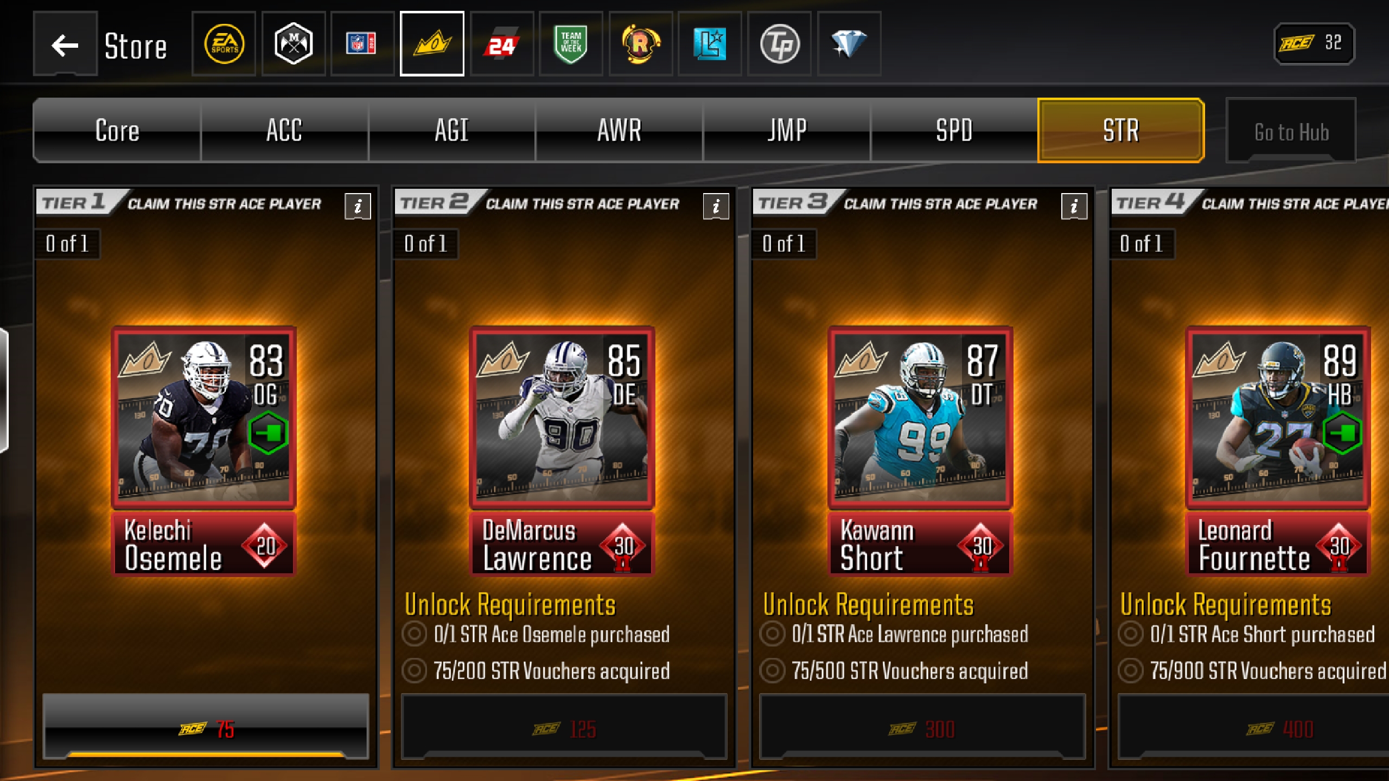Go back using the arrow button
The width and height of the screenshot is (1389, 781).
tap(65, 44)
